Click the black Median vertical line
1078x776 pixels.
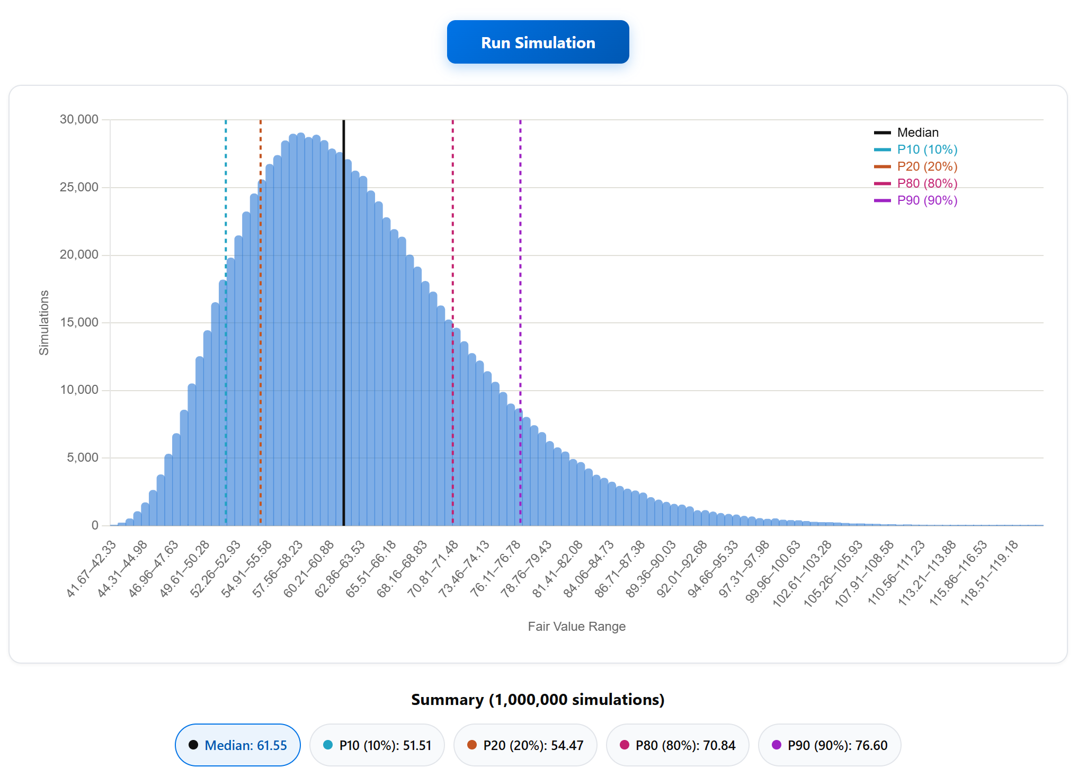pos(343,322)
